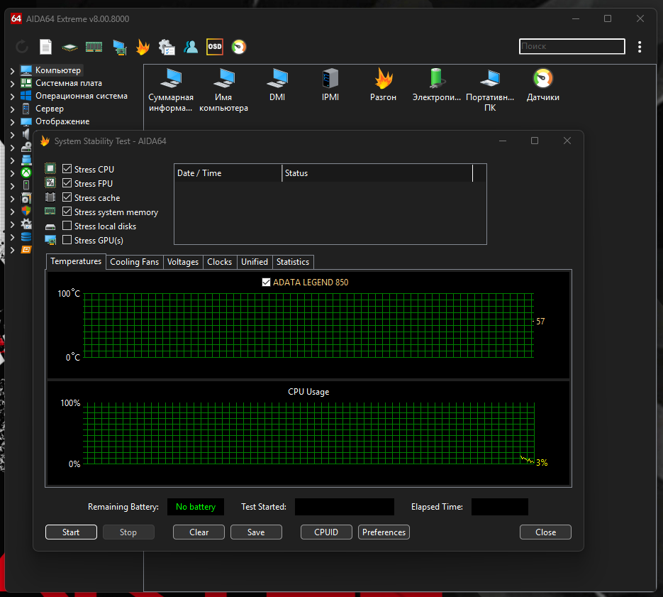Open the Электропитание battery icon
The width and height of the screenshot is (663, 597).
436,79
